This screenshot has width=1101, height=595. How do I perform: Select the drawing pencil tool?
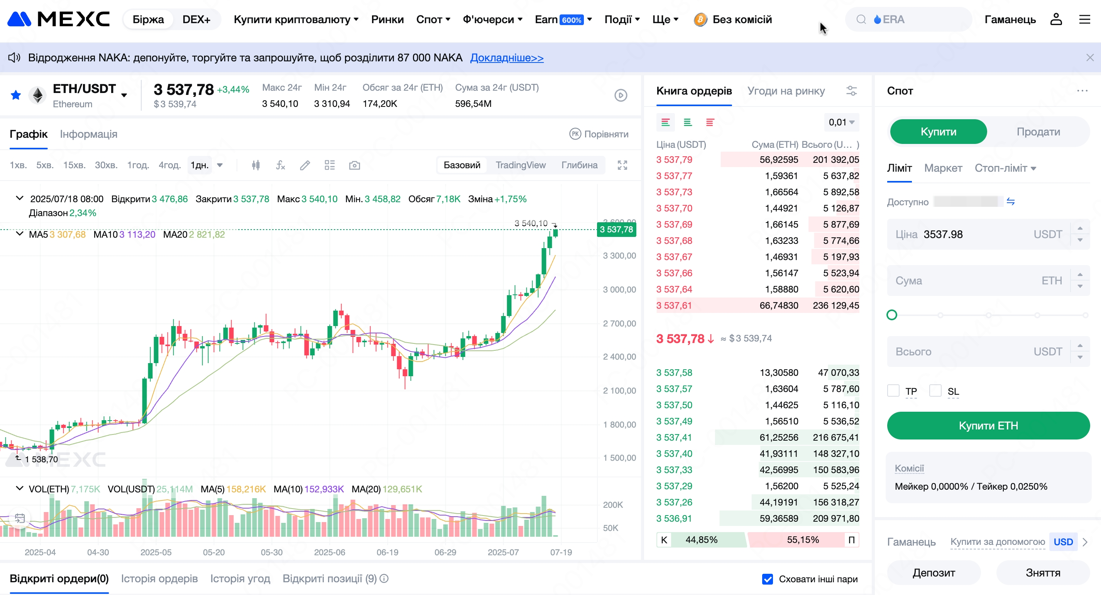(305, 165)
